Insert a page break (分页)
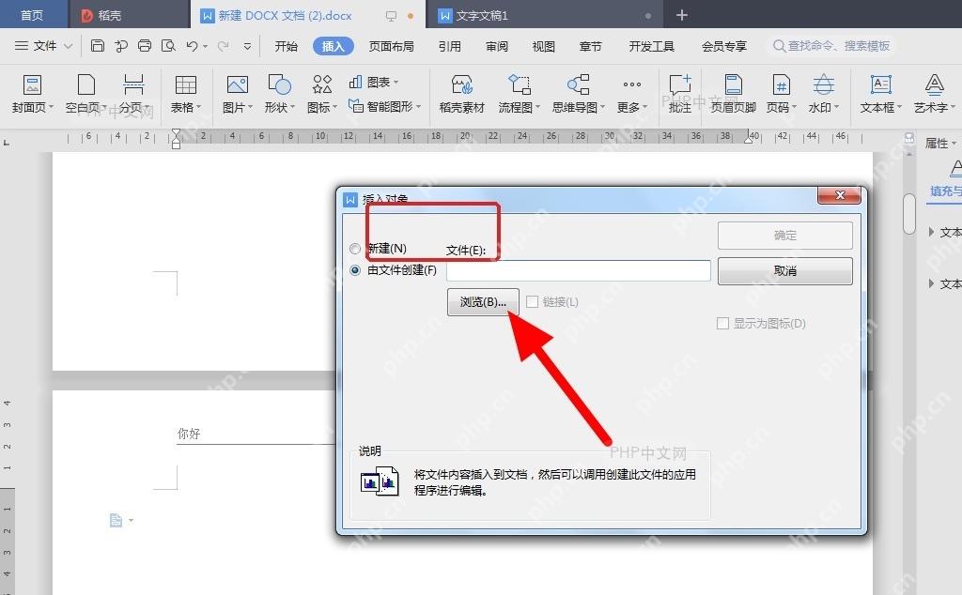The height and width of the screenshot is (595, 962). pos(133,94)
